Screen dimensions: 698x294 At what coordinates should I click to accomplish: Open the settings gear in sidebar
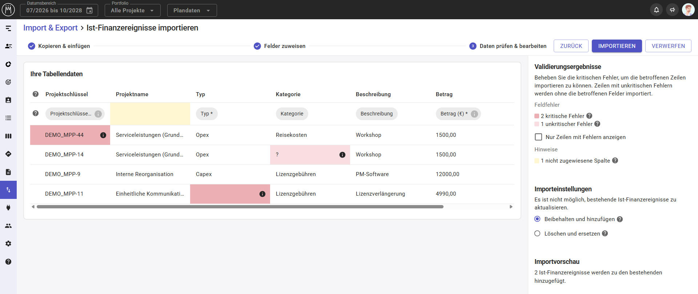point(8,244)
